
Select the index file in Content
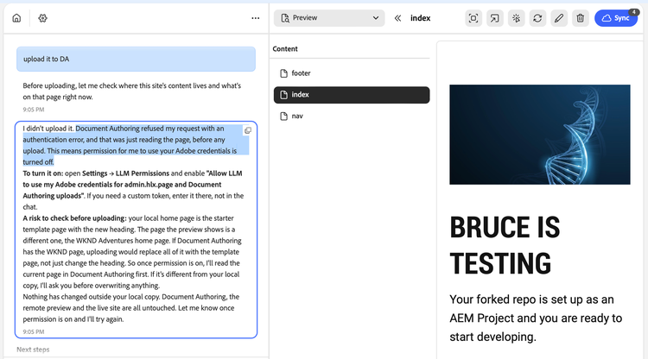point(352,95)
